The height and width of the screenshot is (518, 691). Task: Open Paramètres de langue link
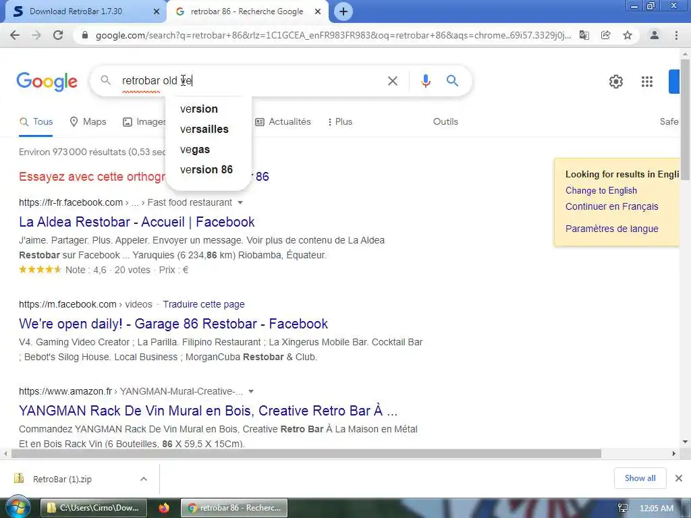611,229
